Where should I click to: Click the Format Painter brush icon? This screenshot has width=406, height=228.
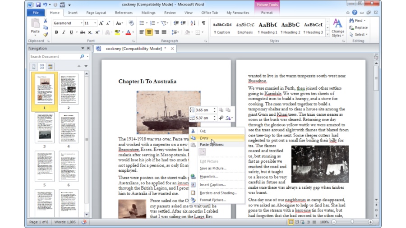click(x=46, y=34)
